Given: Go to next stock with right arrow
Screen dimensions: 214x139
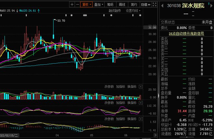Looking at the screenshot, I should [211, 6].
